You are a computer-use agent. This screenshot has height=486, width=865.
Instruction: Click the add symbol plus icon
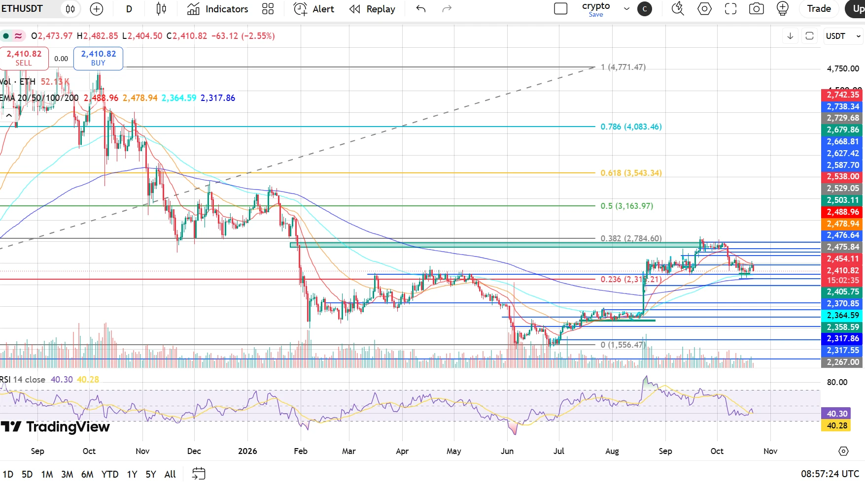point(97,9)
